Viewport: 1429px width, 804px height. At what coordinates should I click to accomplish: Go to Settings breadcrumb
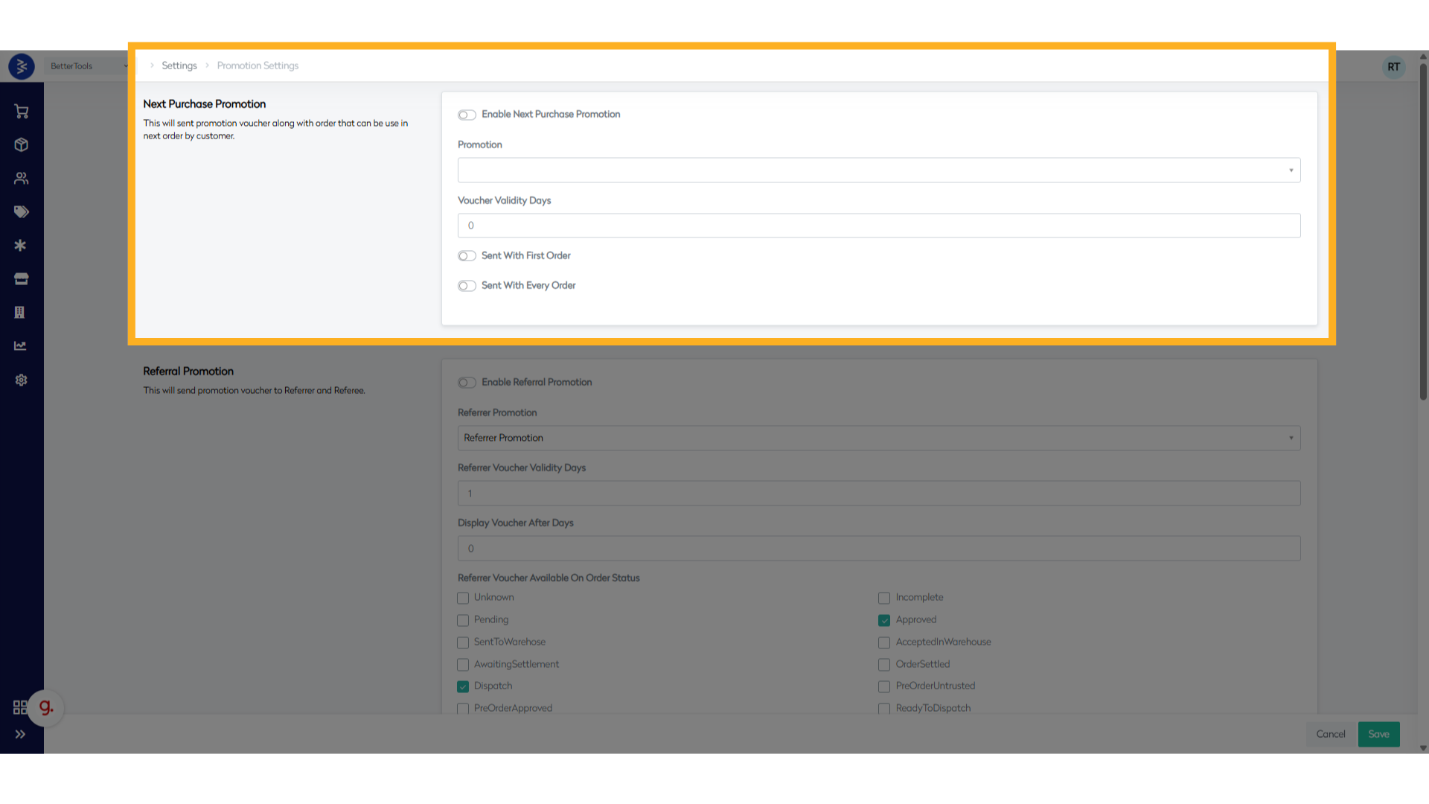(x=179, y=66)
